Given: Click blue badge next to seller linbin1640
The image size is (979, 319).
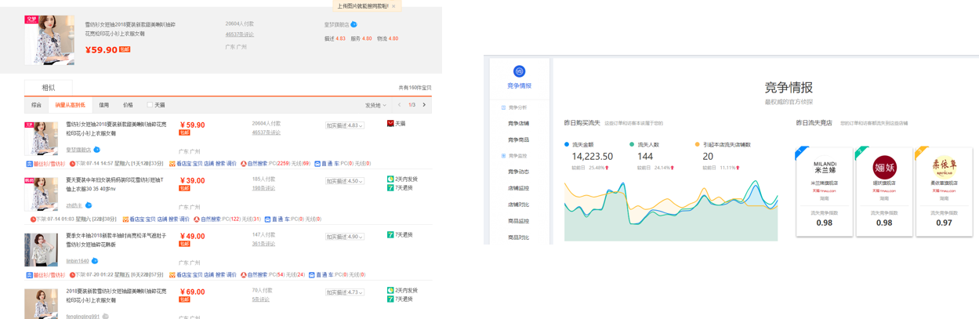Looking at the screenshot, I should (95, 261).
